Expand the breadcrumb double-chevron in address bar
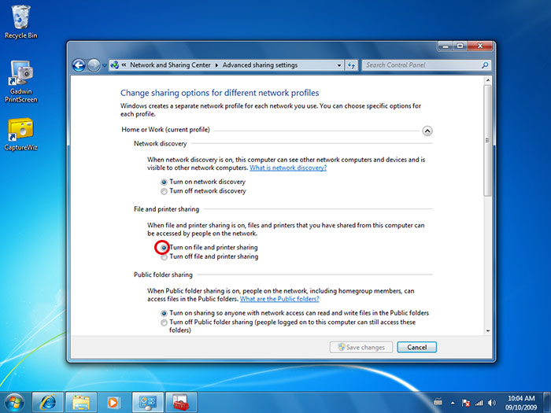 coord(124,65)
